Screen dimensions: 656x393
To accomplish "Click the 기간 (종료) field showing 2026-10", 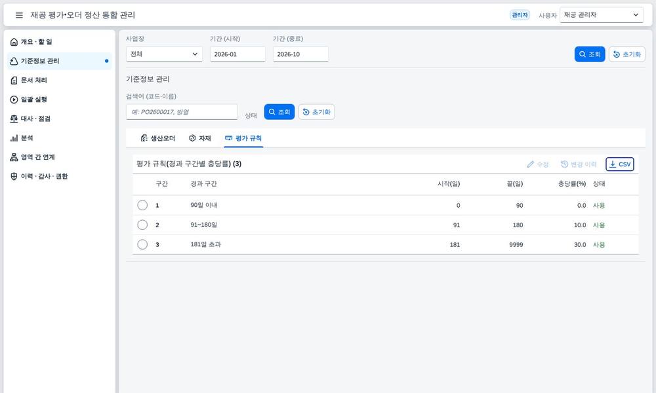I will tap(301, 54).
